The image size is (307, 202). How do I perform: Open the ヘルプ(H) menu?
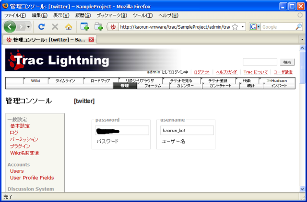(x=168, y=15)
